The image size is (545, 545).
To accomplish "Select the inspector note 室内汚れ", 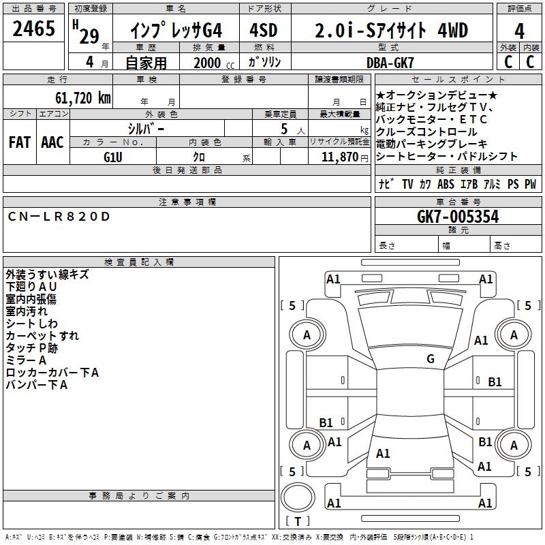I will (x=27, y=311).
